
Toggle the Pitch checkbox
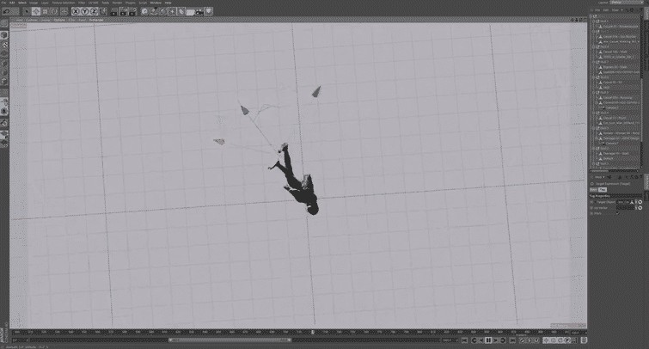pos(618,214)
